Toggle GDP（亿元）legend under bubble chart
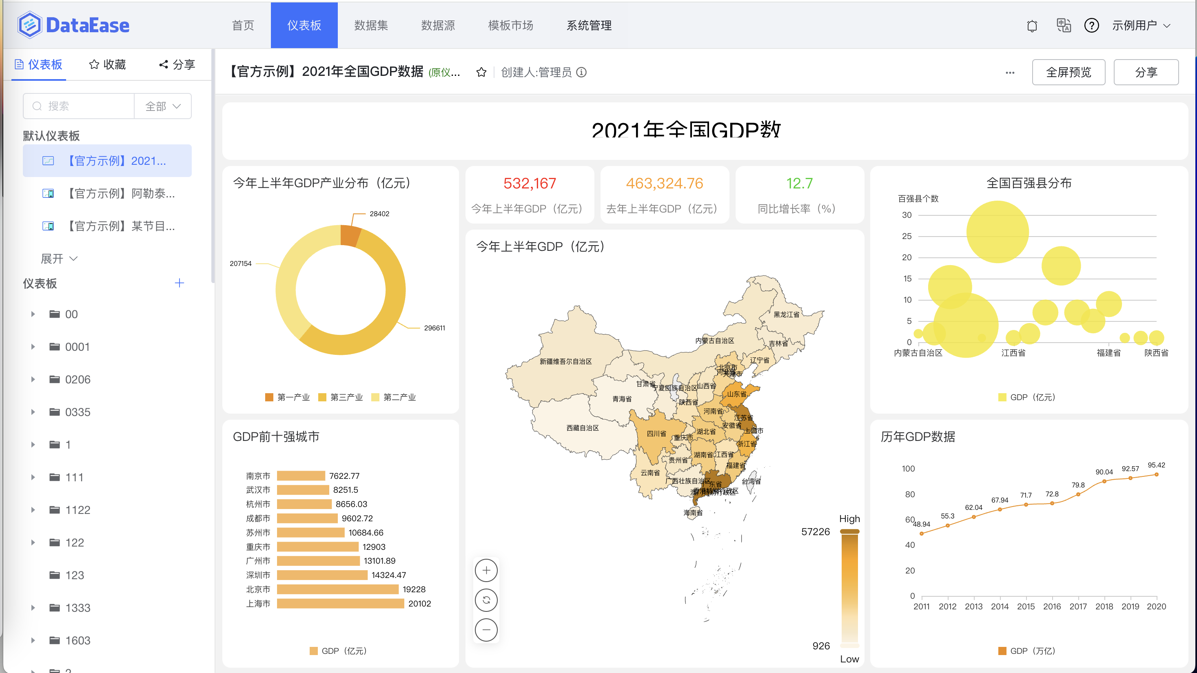The height and width of the screenshot is (673, 1197). (1027, 397)
